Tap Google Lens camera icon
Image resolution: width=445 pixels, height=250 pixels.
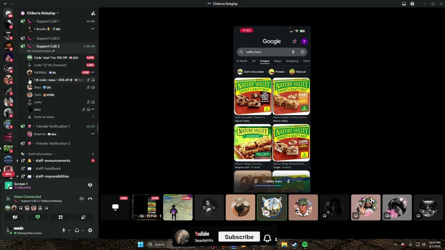pyautogui.click(x=302, y=52)
